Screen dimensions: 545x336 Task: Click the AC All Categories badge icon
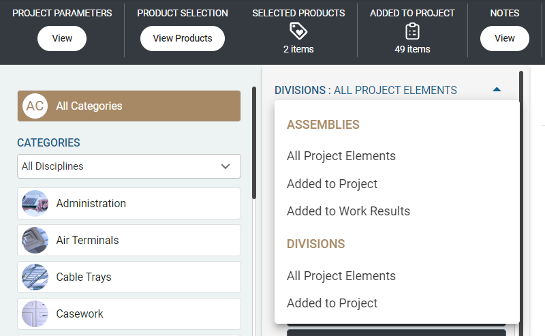point(35,106)
